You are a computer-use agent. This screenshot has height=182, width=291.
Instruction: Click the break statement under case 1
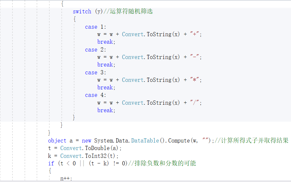tap(106, 42)
